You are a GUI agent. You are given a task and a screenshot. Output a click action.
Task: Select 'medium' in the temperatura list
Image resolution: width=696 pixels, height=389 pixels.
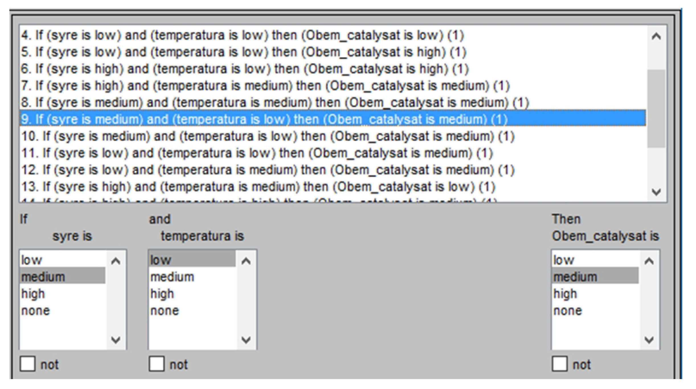(172, 277)
